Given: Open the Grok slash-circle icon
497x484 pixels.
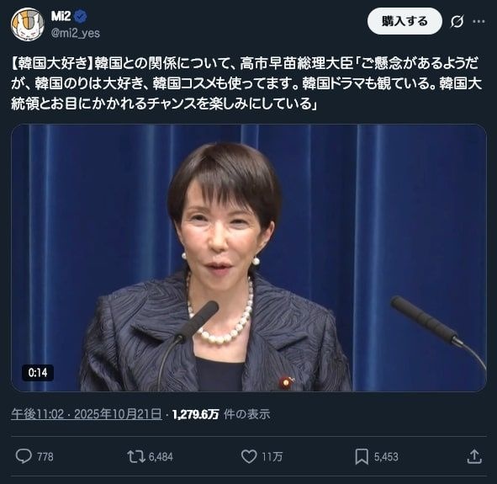Looking at the screenshot, I should pyautogui.click(x=457, y=22).
